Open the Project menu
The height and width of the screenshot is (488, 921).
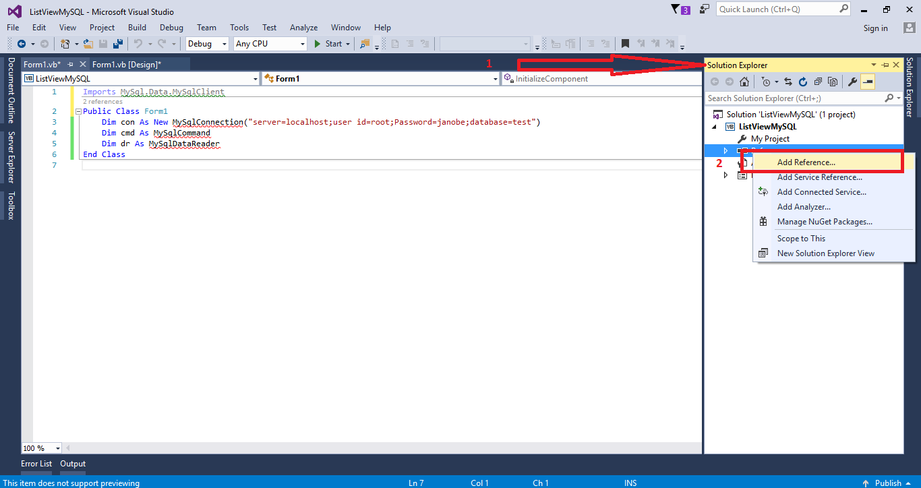[102, 28]
